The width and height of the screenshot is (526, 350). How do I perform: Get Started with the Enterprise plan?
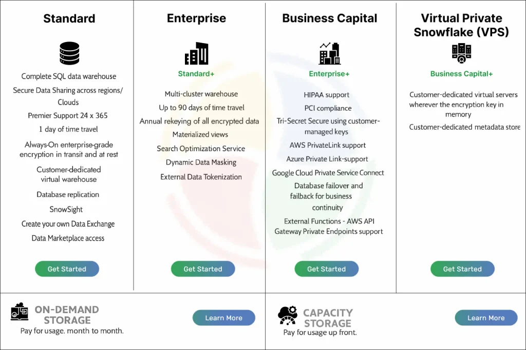pos(203,269)
